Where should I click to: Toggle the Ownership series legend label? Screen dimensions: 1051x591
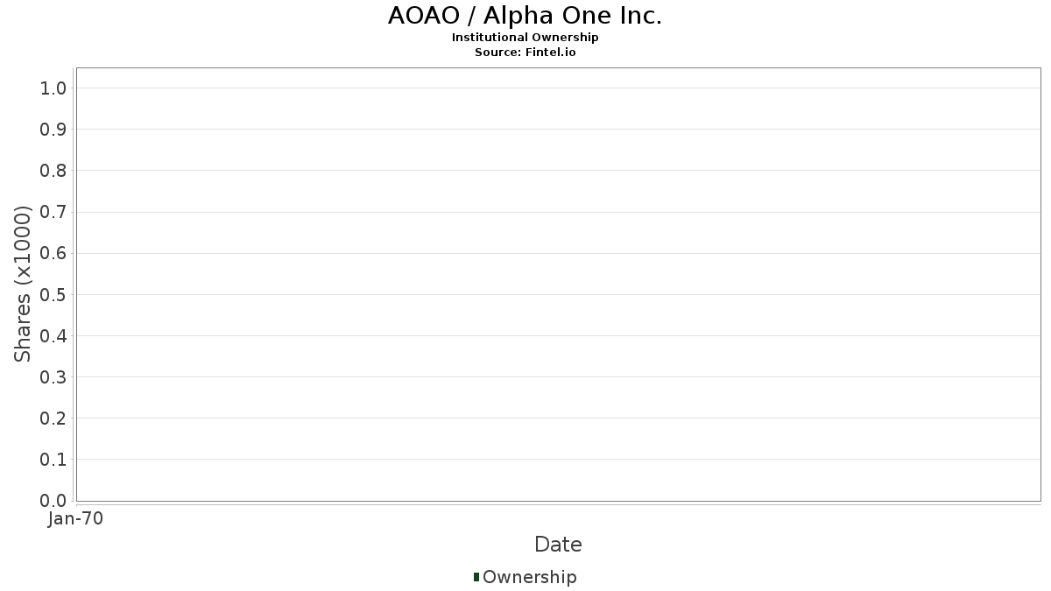tap(529, 577)
